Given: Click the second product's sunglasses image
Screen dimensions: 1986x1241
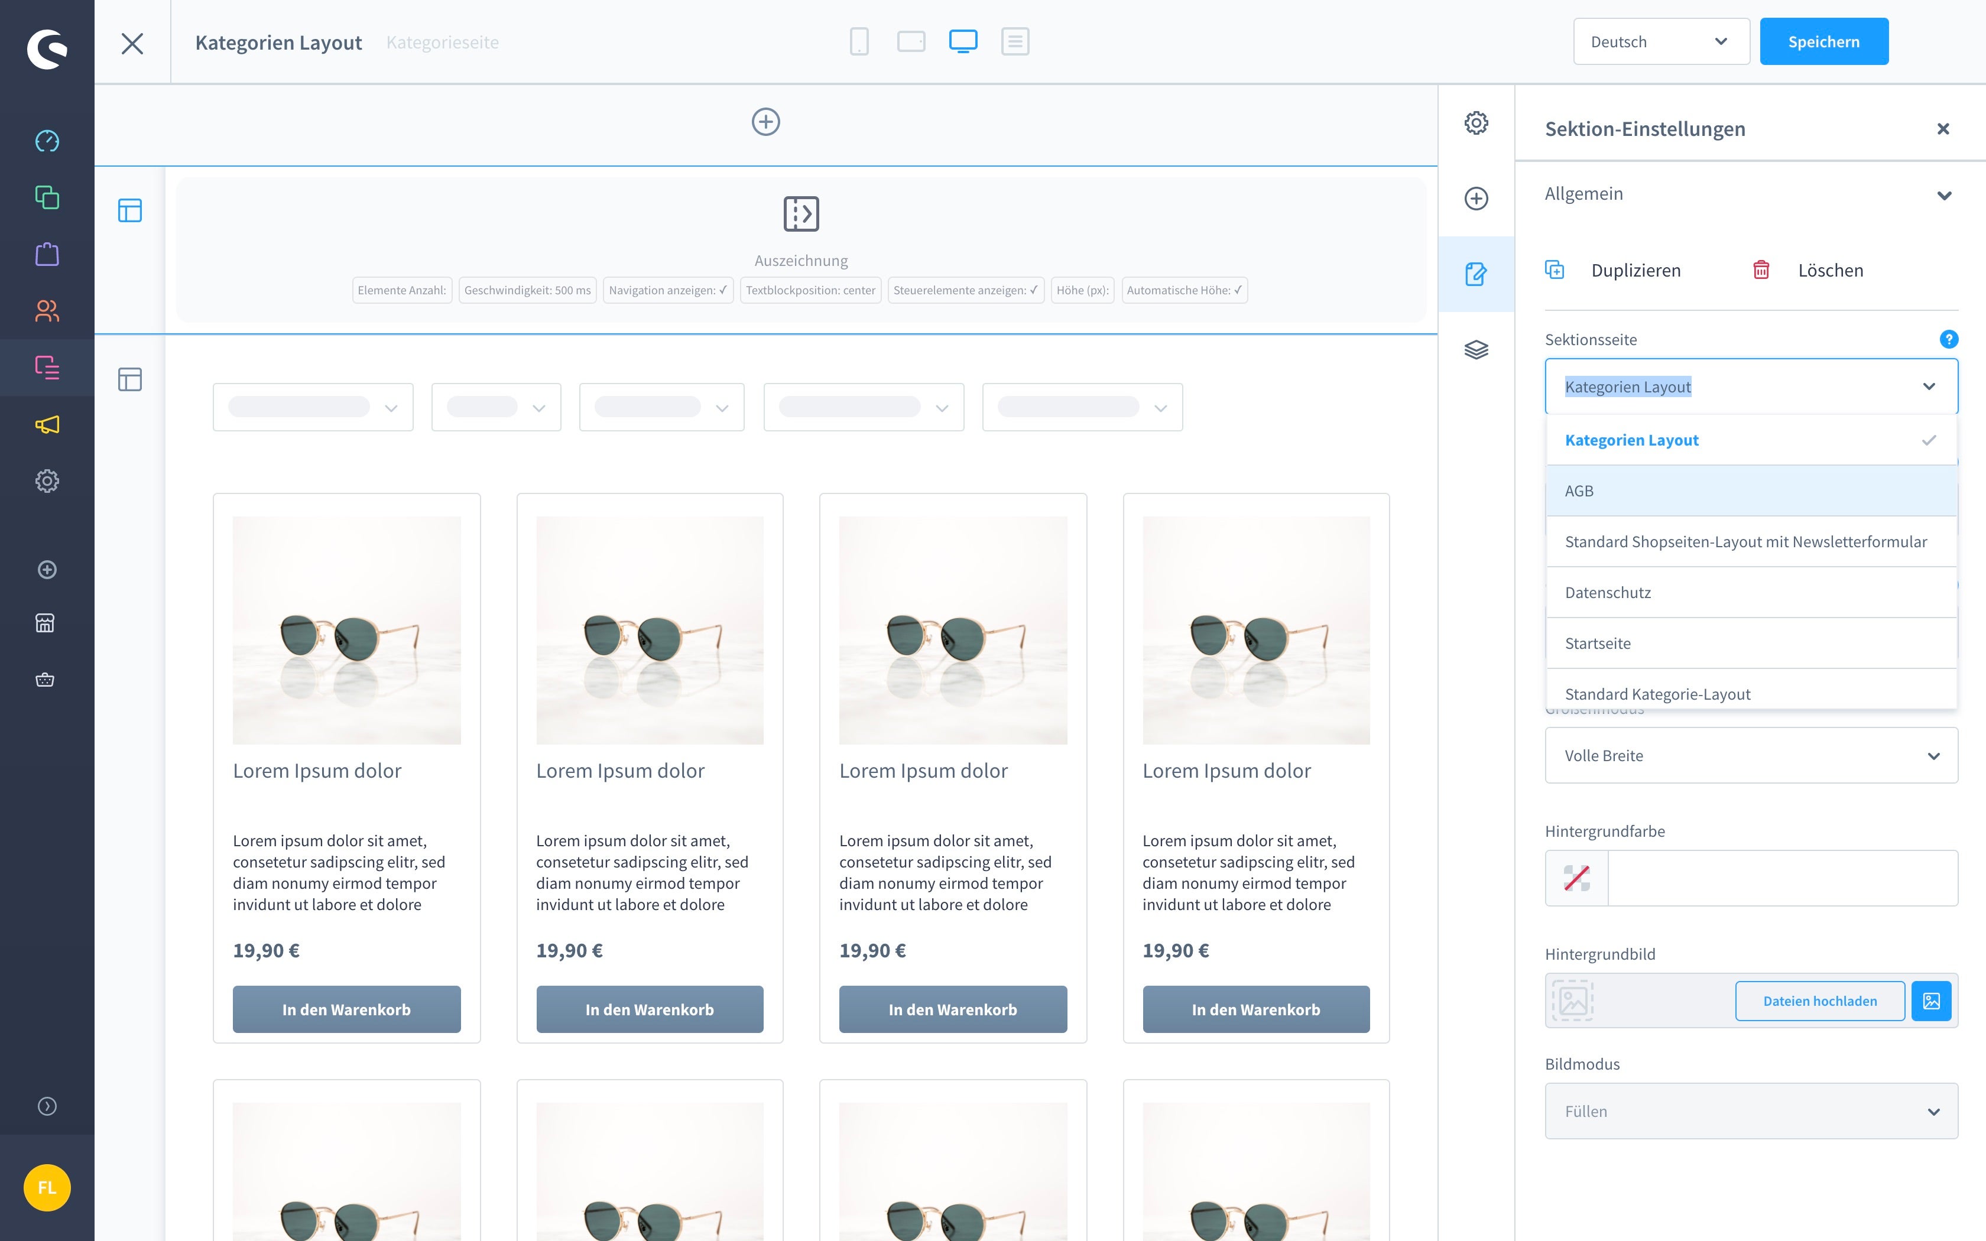Looking at the screenshot, I should [649, 631].
